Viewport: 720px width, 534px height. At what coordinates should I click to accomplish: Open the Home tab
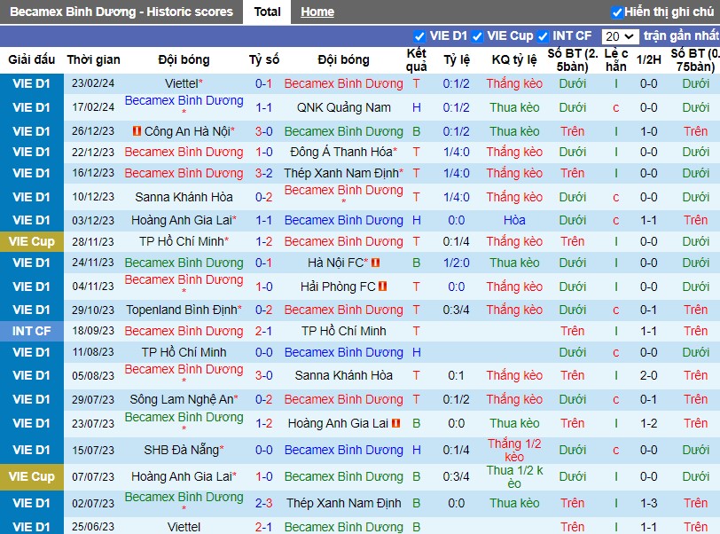(317, 12)
